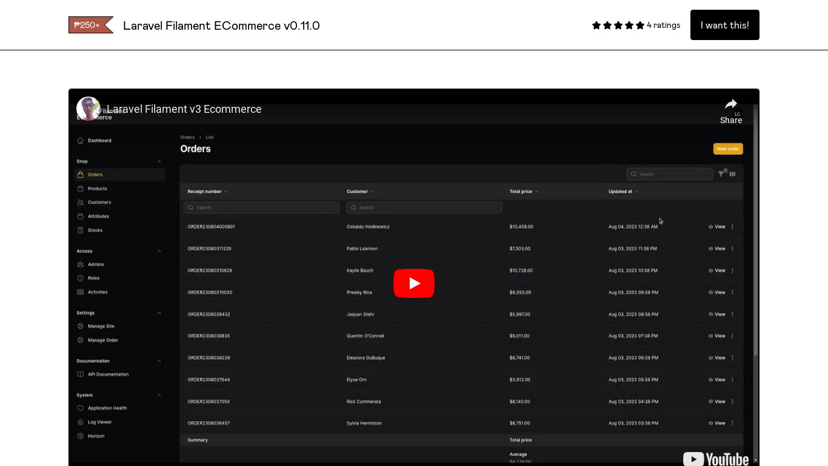This screenshot has height=466, width=828.
Task: Click the Orders bag icon in the sidebar
Action: tap(81, 175)
